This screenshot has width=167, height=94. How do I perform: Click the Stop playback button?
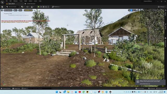(x=44, y=7)
